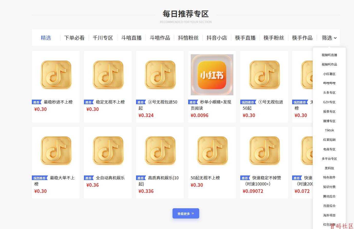This screenshot has height=229, width=354.
Task: Choose 海外项目 in the filter menu
Action: pos(329,215)
